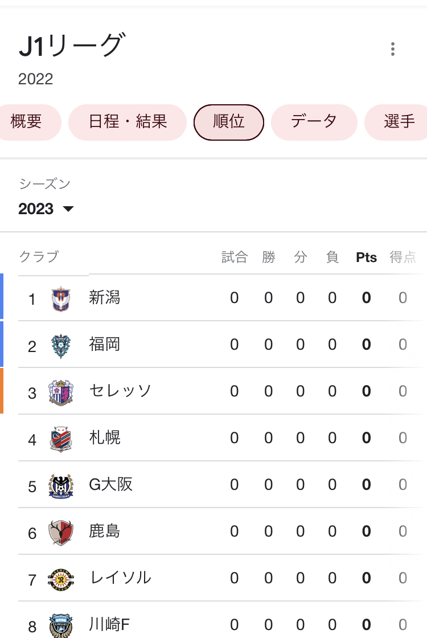Switch to the 概要 tab
The image size is (427, 638).
pos(27,122)
